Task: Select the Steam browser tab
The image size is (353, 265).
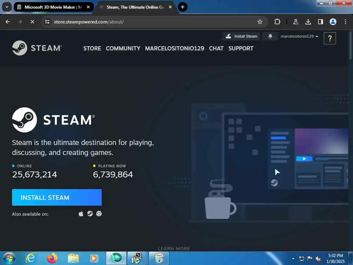Action: 135,7
